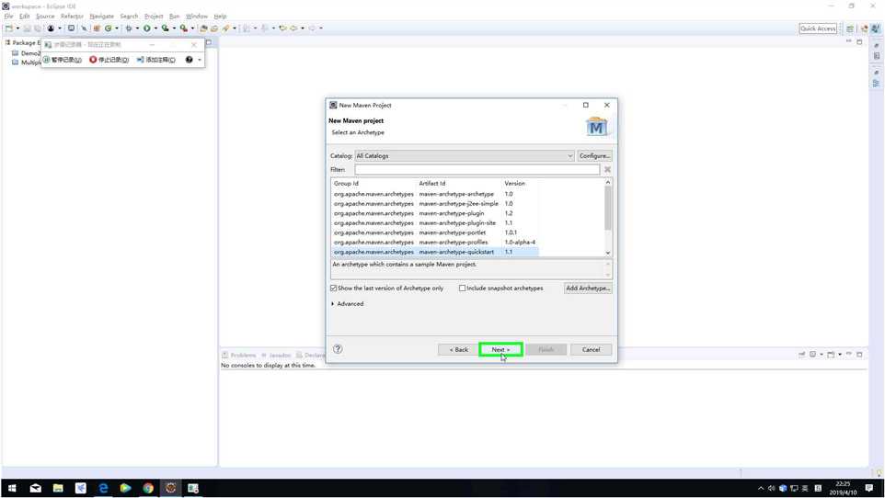The width and height of the screenshot is (885, 498).
Task: Open the External Tools dropdown arrow
Action: (x=192, y=28)
